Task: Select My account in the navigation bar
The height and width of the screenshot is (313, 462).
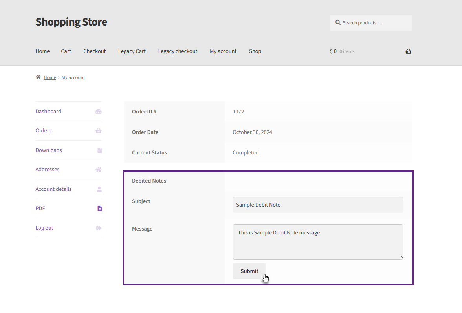Action: coord(223,51)
